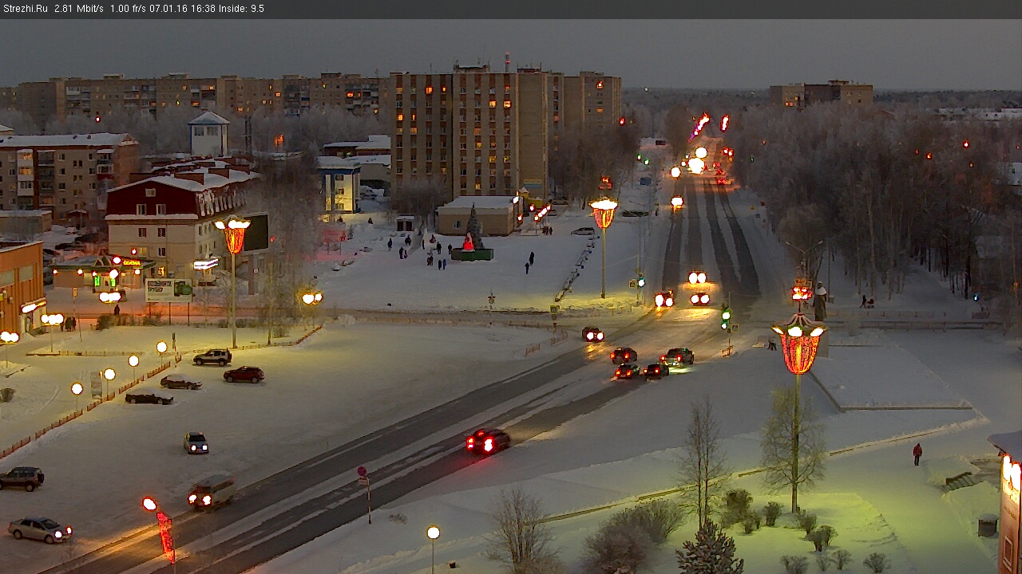
Task: Click the "1.00 fr/s" frame rate value
Action: point(129,9)
